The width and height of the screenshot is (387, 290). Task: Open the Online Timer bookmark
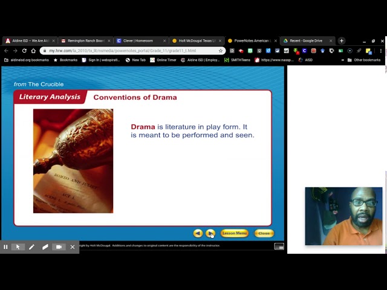(163, 60)
